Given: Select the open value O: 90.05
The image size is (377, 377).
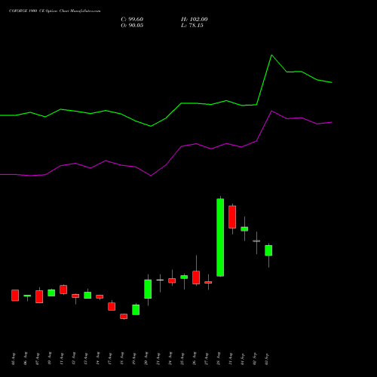Looking at the screenshot, I should (x=132, y=26).
